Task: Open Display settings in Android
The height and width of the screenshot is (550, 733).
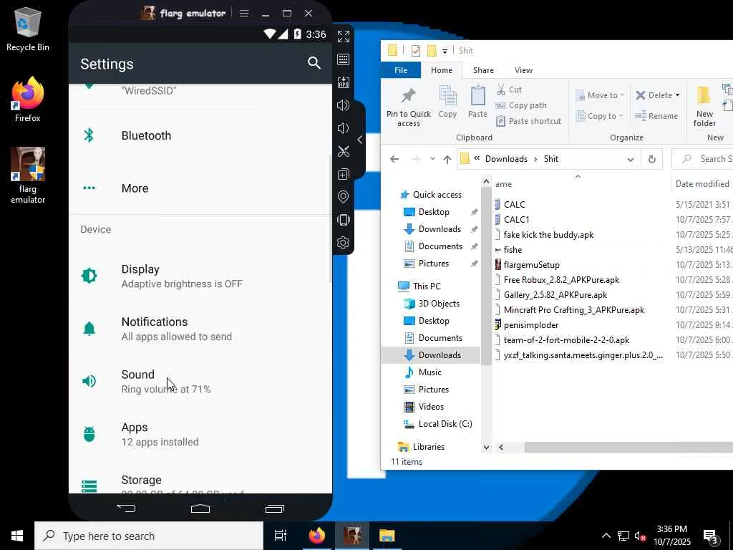Action: coord(200,276)
